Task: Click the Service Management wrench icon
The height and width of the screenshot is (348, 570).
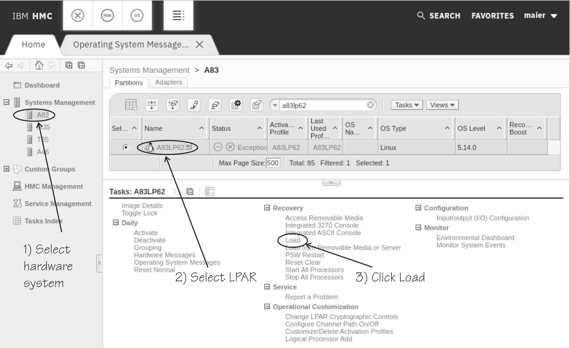Action: [x=17, y=204]
